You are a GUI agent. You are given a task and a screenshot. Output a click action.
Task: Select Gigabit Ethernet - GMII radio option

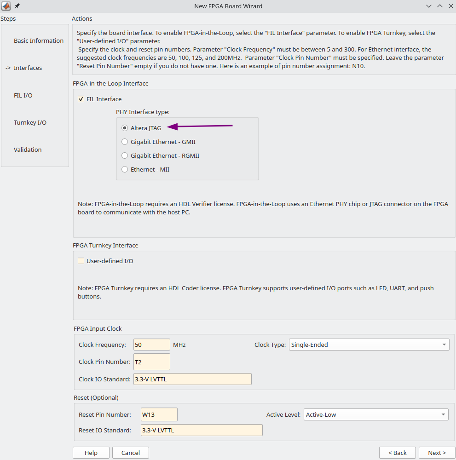pos(125,142)
